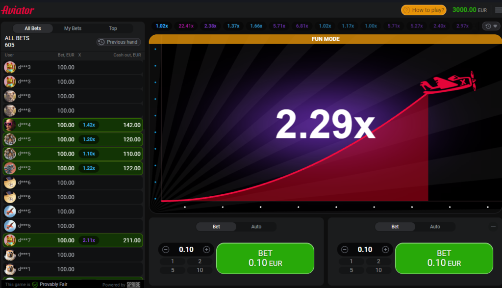Screen dimensions: 502x288
Task: Click the 1.37x multiplier in history bar
Action: pos(233,26)
